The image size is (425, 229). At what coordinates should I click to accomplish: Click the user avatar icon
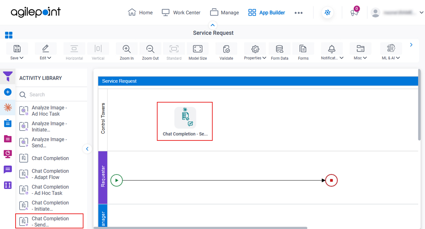(x=376, y=13)
